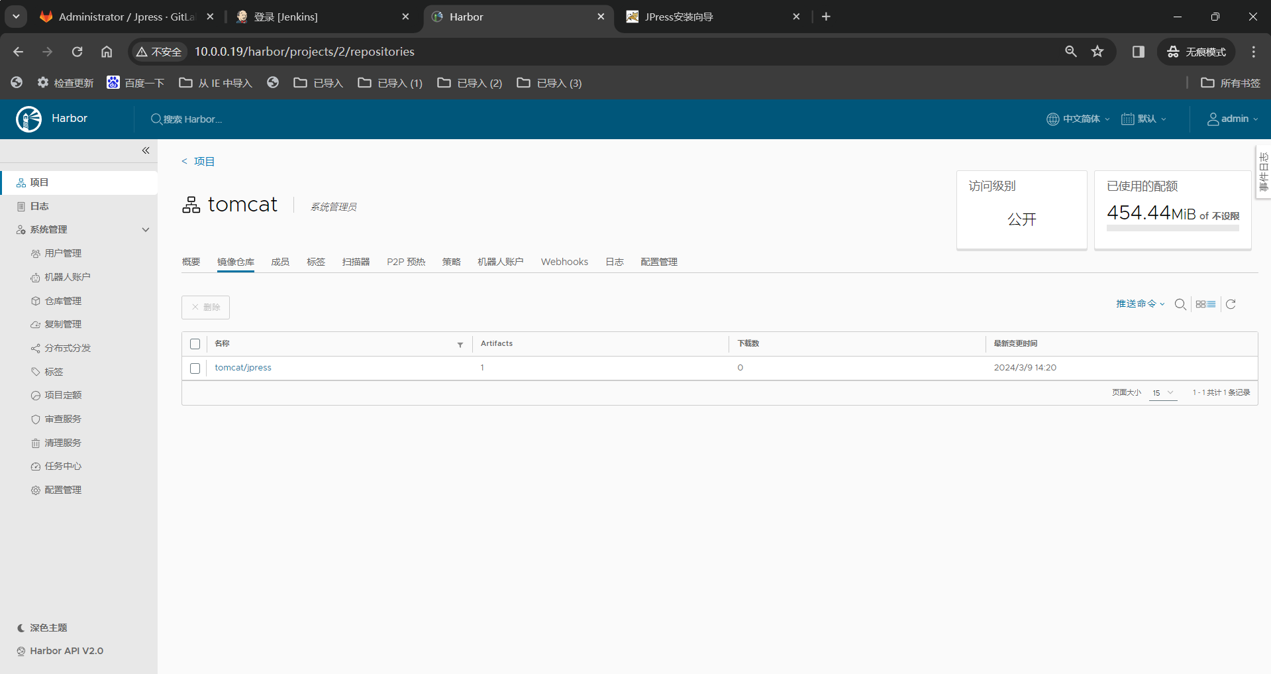Switch to P2P 预热 tab
This screenshot has width=1271, height=674.
406,262
